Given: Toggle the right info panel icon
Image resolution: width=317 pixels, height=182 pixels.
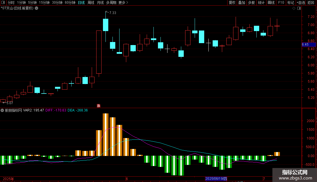Looking at the screenshot, I should pyautogui.click(x=299, y=8).
